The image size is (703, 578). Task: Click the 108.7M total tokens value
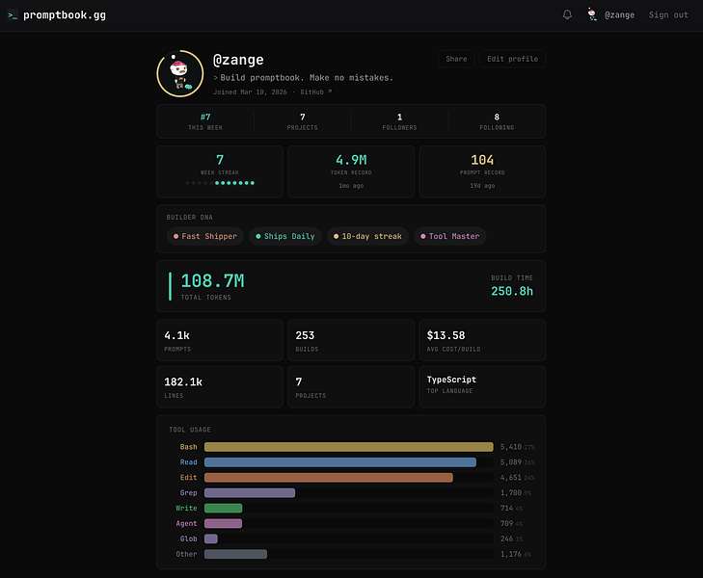(212, 280)
